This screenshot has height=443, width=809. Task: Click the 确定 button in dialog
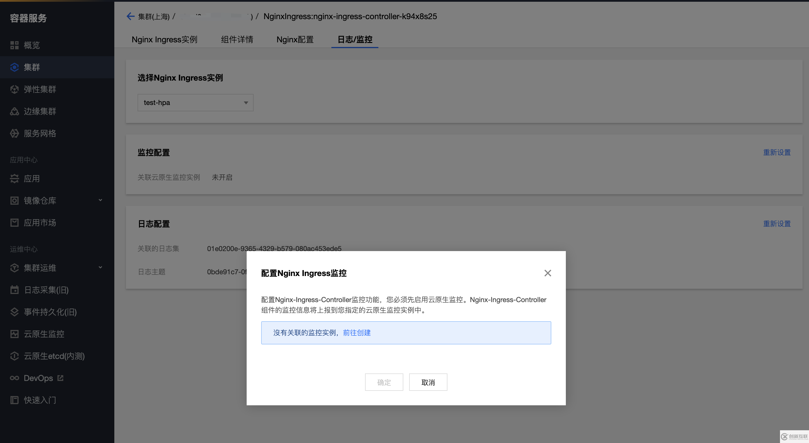point(384,382)
